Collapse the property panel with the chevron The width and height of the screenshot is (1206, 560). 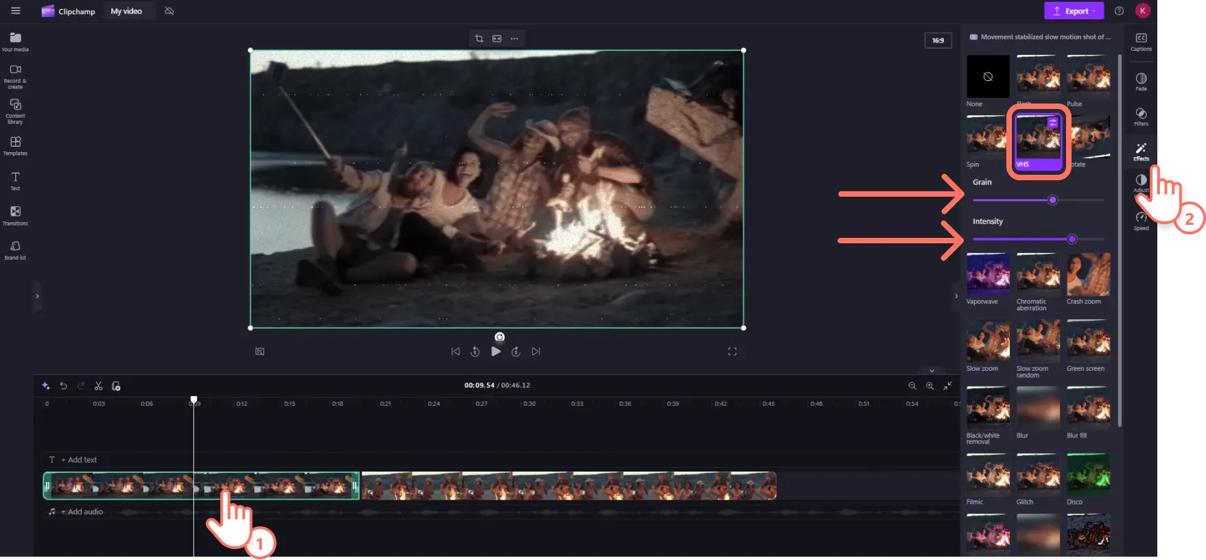pyautogui.click(x=956, y=296)
